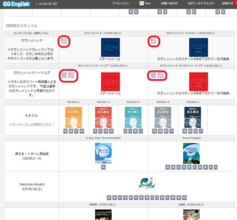Click the red notification badge
Image resolution: width=237 pixels, height=220 pixels.
click(235, 2)
